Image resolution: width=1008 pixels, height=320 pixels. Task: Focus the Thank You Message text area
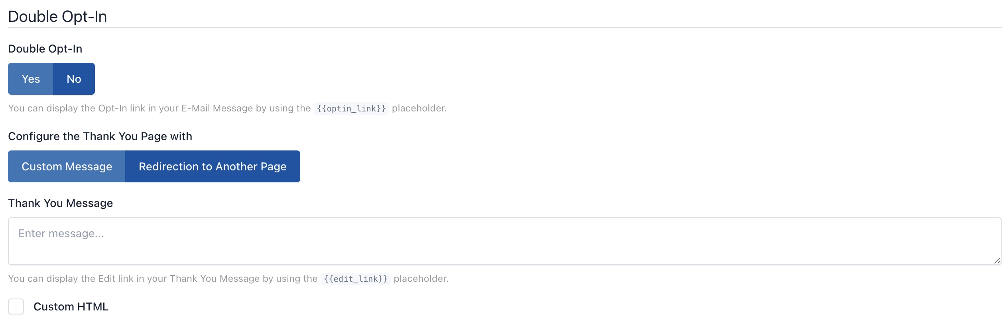[504, 247]
